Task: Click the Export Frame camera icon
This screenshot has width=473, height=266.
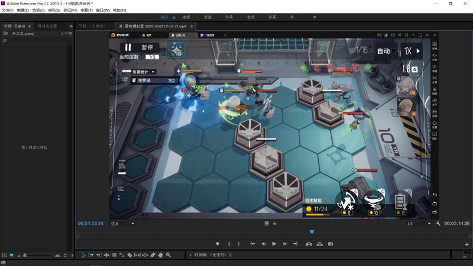Action: [330, 244]
